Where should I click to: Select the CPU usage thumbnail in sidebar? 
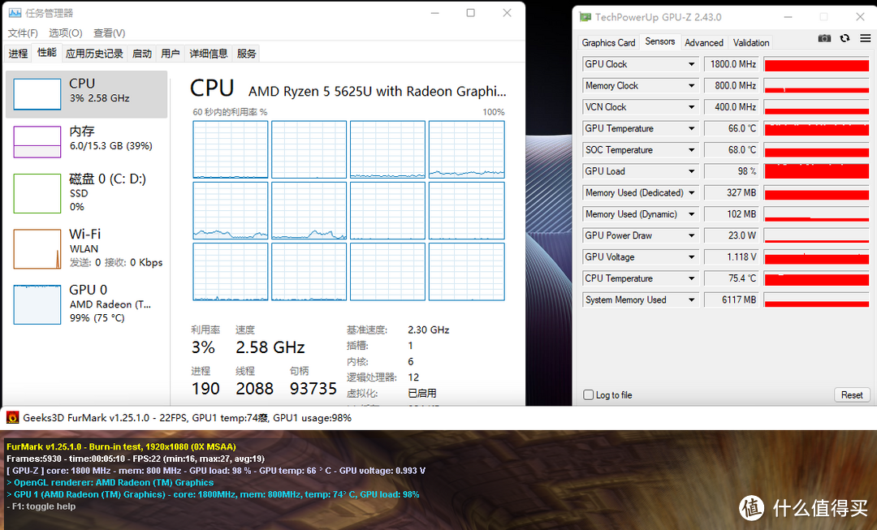tap(37, 94)
